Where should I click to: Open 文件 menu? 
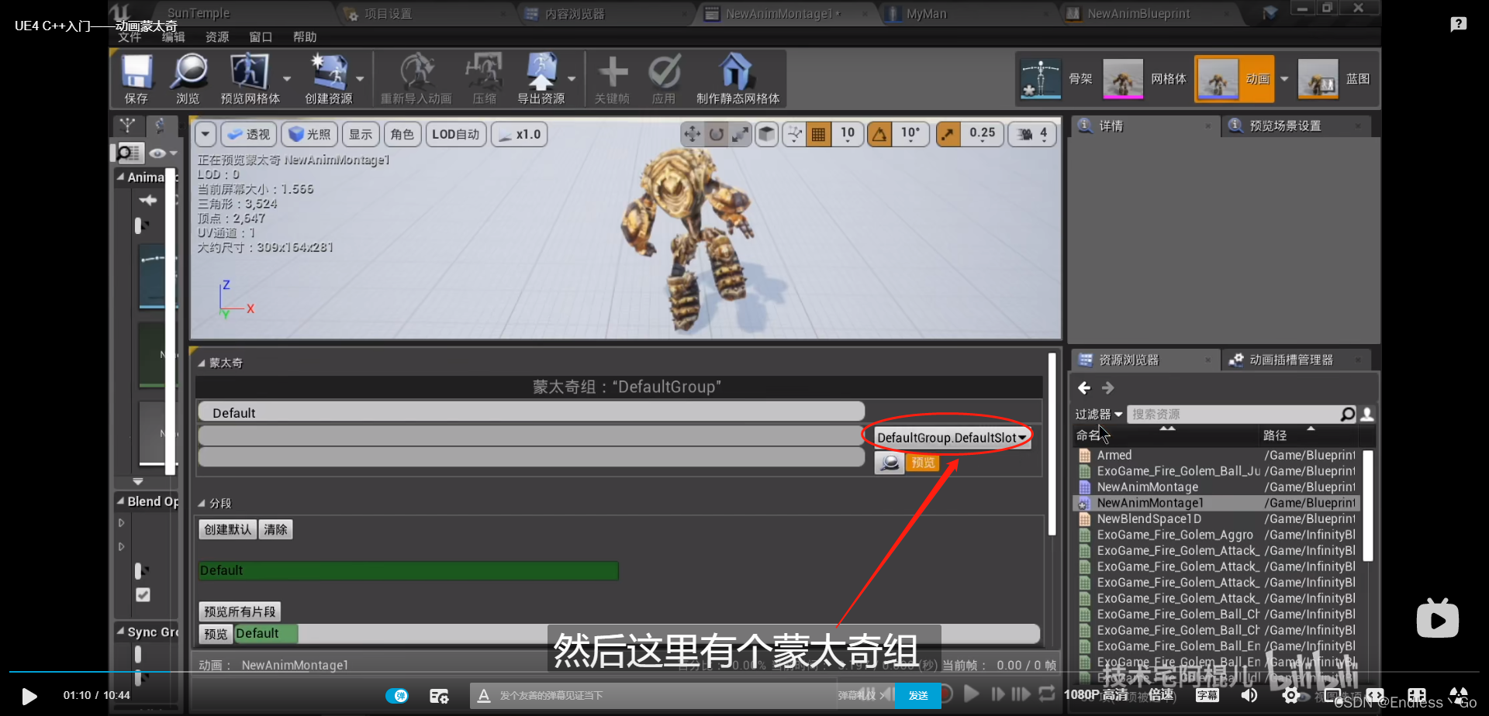[x=130, y=36]
